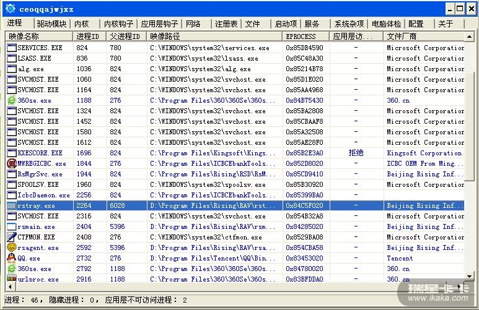Sort by 映像路径 column header

(214, 37)
